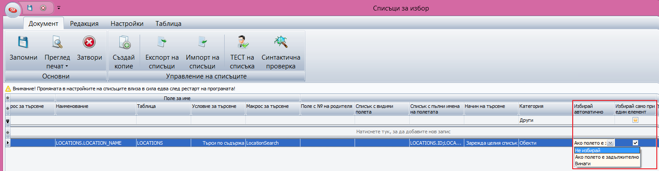This screenshot has height=171, width=659.
Task: Click the filter row cell under Наименование
Action: coord(96,120)
